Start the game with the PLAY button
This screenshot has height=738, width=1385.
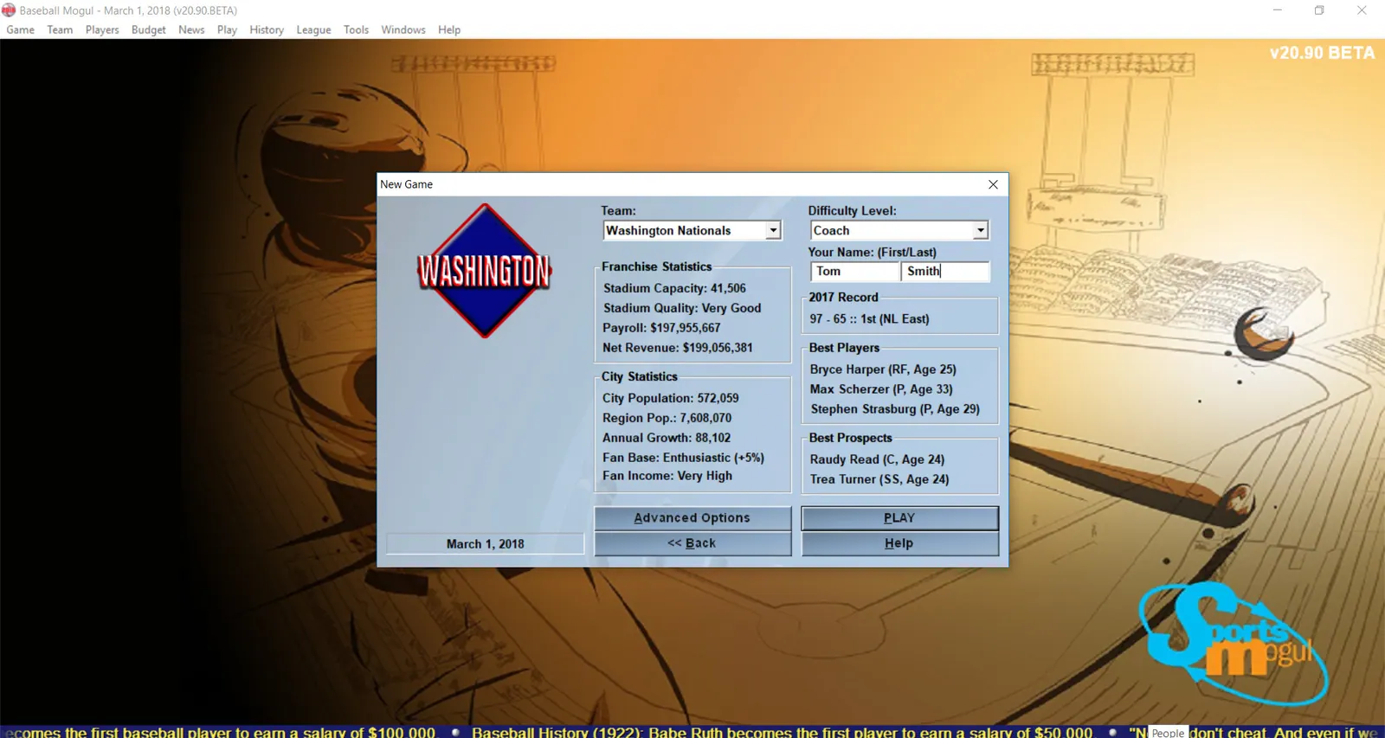tap(899, 518)
